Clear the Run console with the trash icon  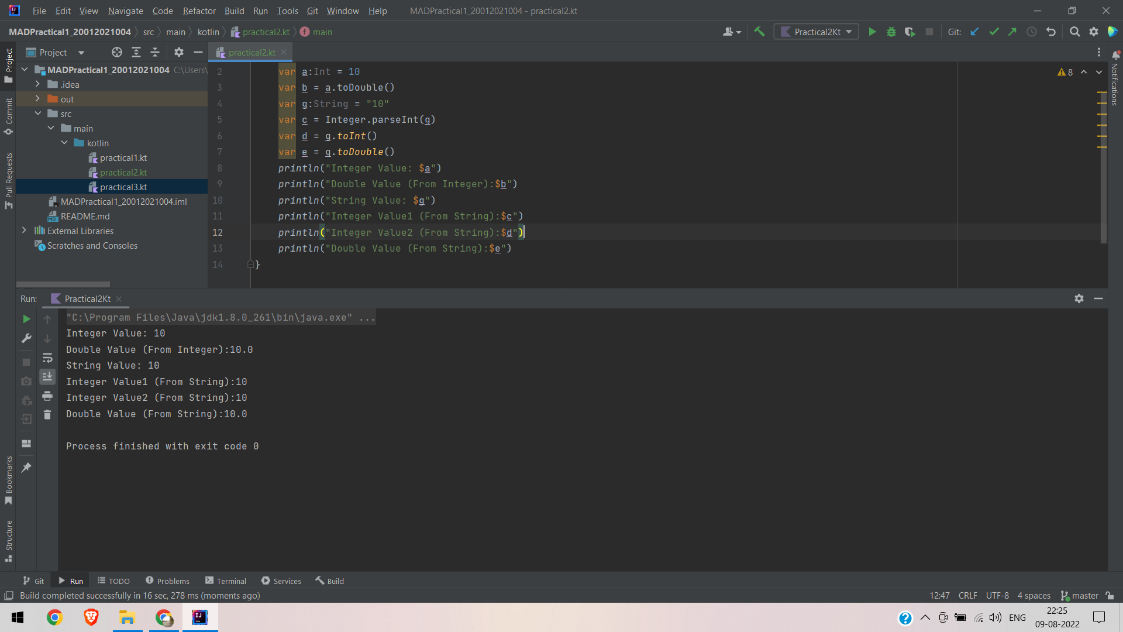coord(47,414)
